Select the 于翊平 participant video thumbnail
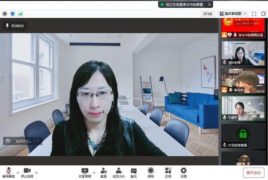Viewport: 268px width, 180px height. (x=243, y=108)
